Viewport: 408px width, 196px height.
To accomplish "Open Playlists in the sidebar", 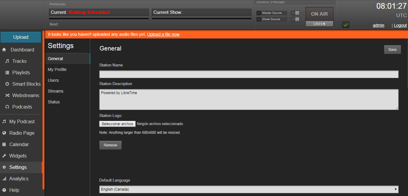I will point(21,72).
